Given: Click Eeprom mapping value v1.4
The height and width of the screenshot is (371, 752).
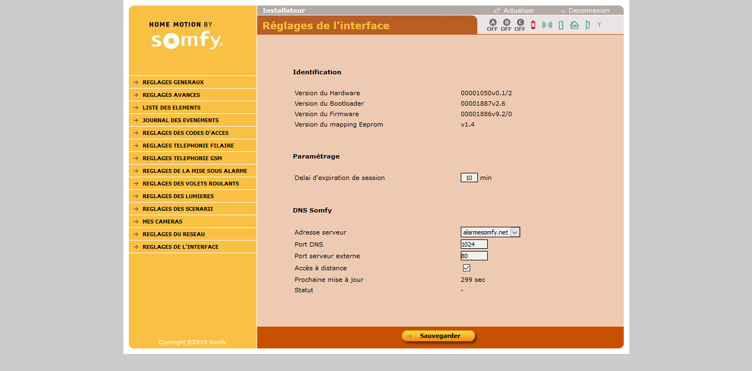Looking at the screenshot, I should click(467, 124).
